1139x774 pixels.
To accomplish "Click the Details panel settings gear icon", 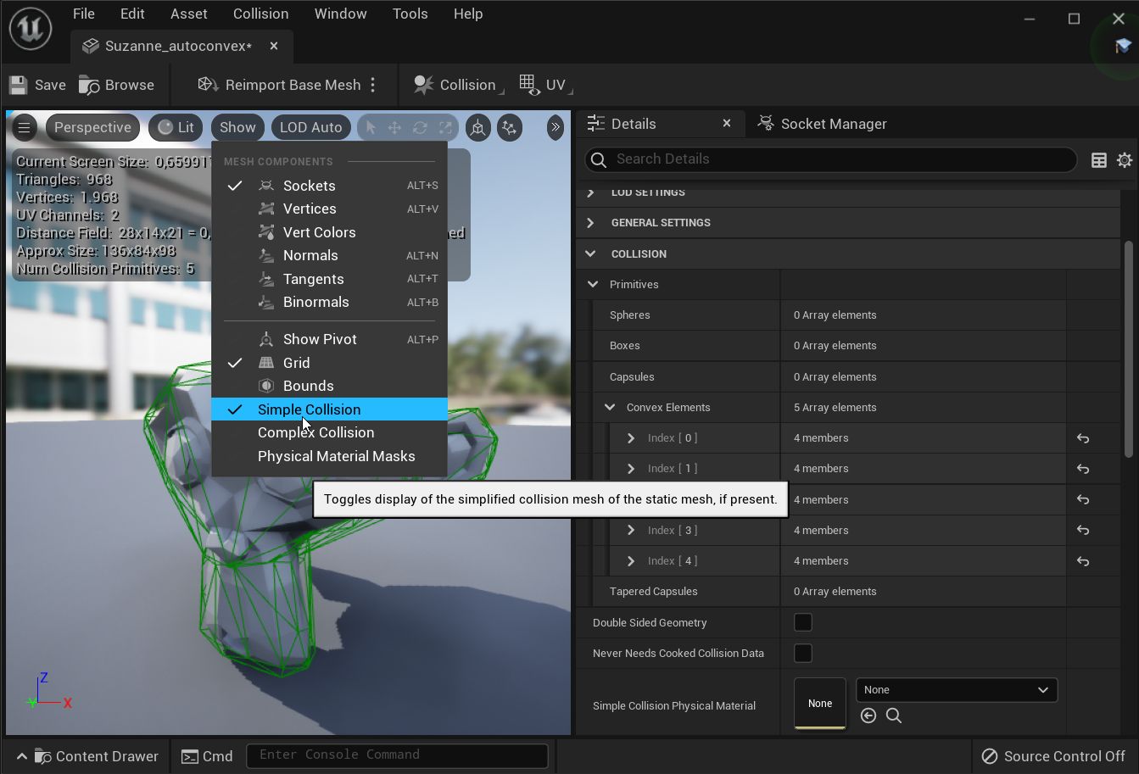I will (1125, 159).
